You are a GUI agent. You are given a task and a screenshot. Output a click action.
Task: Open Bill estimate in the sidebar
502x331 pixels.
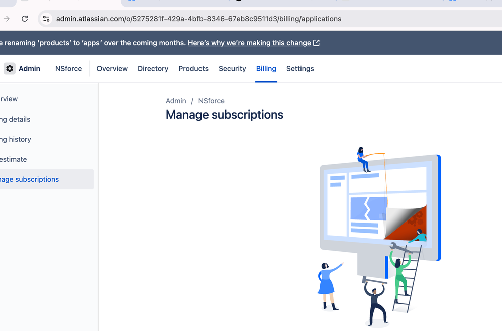pos(47,159)
